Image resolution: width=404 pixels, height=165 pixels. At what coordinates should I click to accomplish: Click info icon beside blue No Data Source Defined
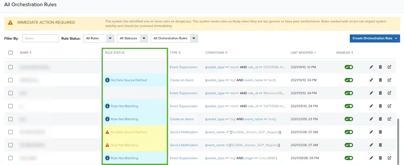[x=107, y=80]
